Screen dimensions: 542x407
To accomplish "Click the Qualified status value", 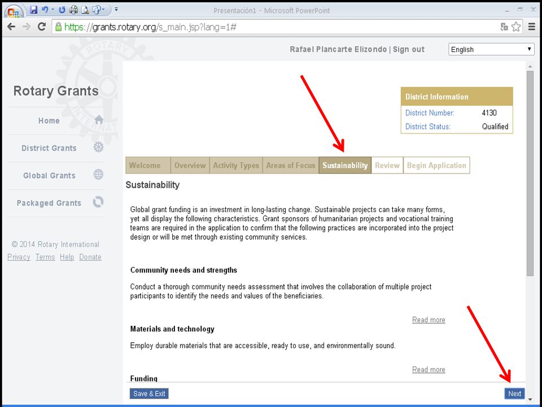I will (x=495, y=127).
